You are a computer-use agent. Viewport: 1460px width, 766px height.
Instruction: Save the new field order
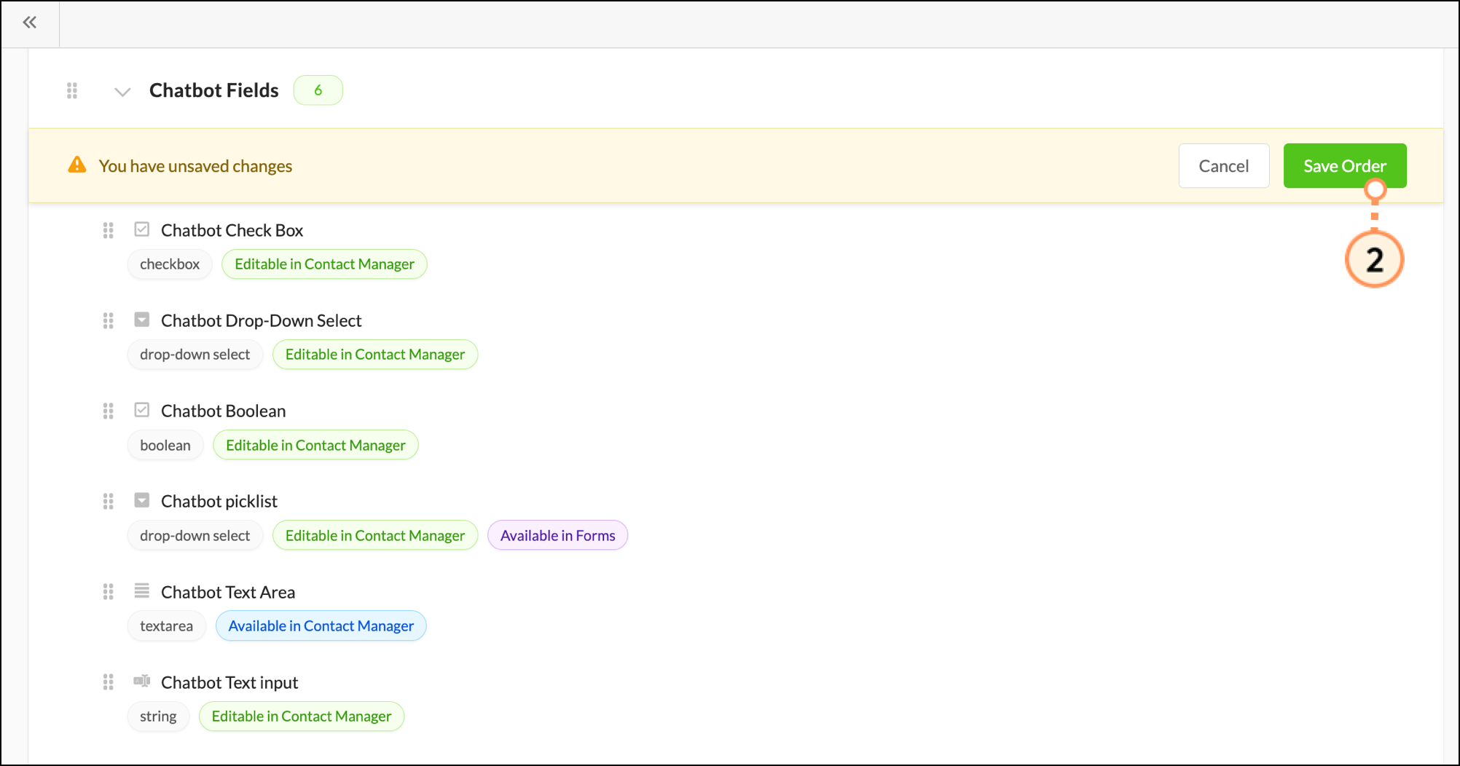[1345, 166]
